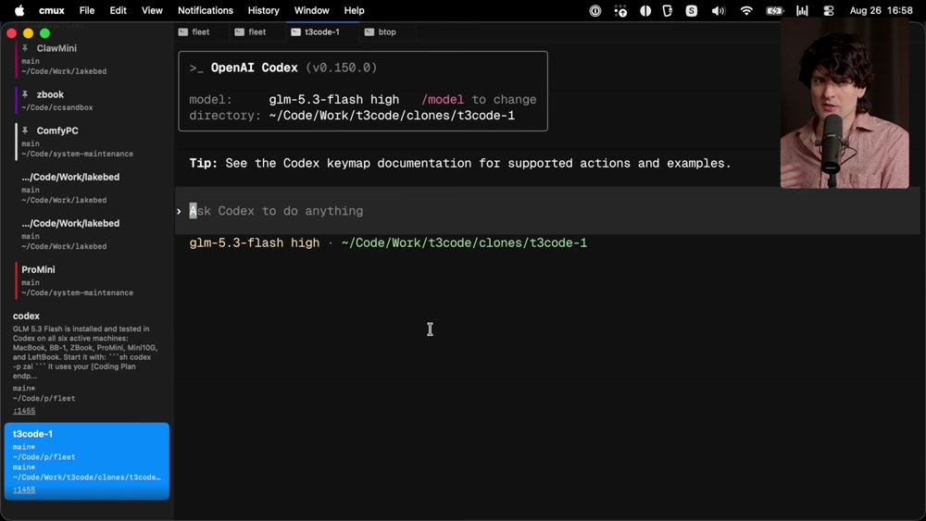Click the :1455 port link under codex
The width and height of the screenshot is (926, 521).
(24, 411)
